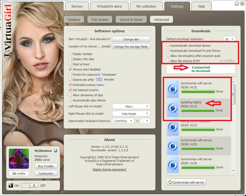This screenshot has width=246, height=196.
Task: Click Synchronize with server button
Action: (x=186, y=182)
